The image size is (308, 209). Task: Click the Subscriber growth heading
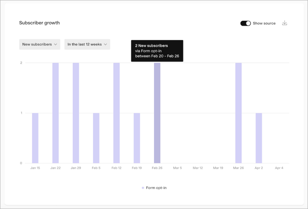pyautogui.click(x=39, y=23)
